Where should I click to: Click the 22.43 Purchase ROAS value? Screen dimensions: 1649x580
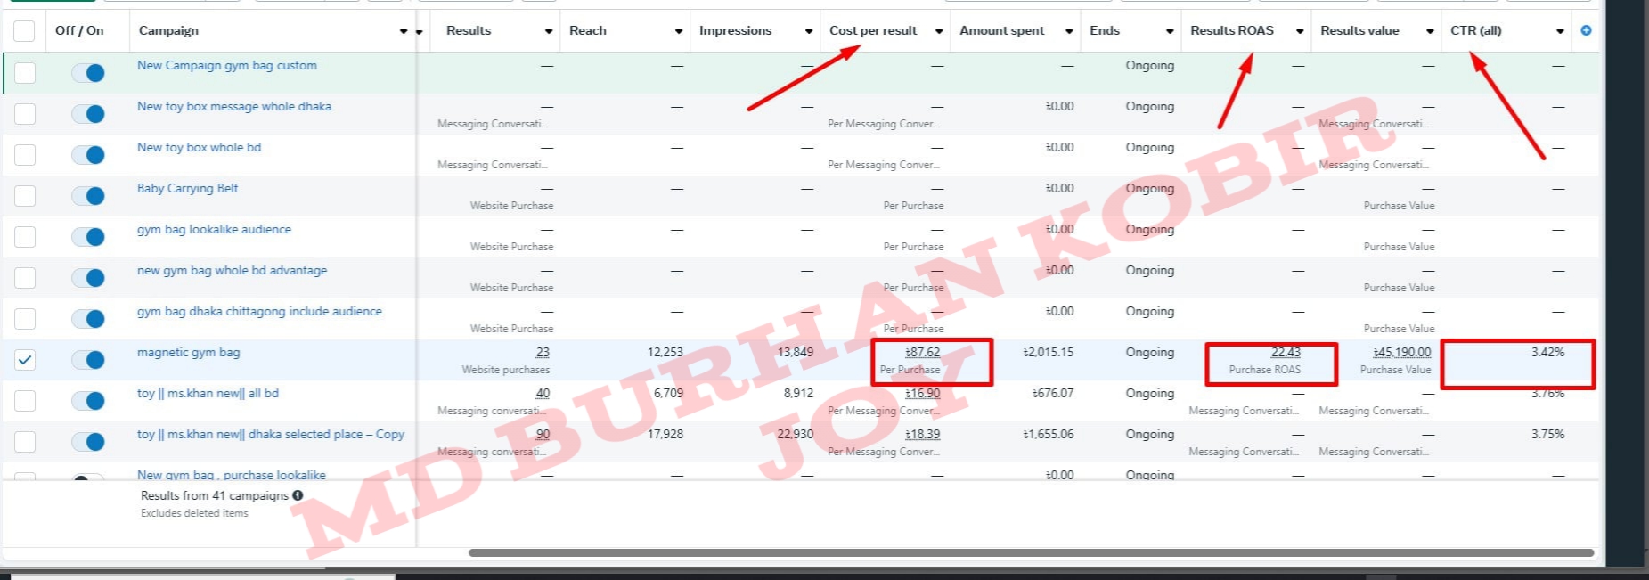coord(1285,352)
